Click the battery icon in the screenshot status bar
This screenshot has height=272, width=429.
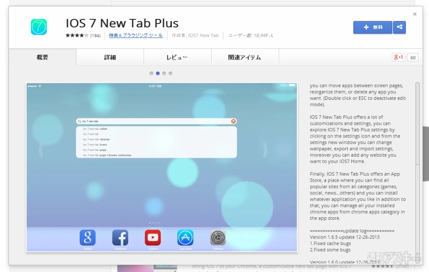[292, 85]
